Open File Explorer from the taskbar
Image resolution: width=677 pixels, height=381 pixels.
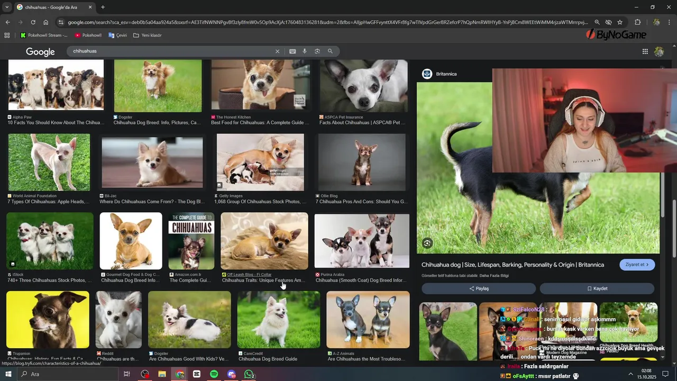tap(162, 374)
